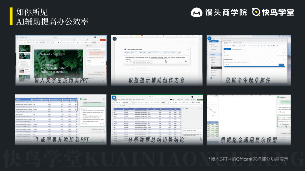The height and width of the screenshot is (171, 305).
Task: Click the To button in Outlook message
Action: click(225, 53)
